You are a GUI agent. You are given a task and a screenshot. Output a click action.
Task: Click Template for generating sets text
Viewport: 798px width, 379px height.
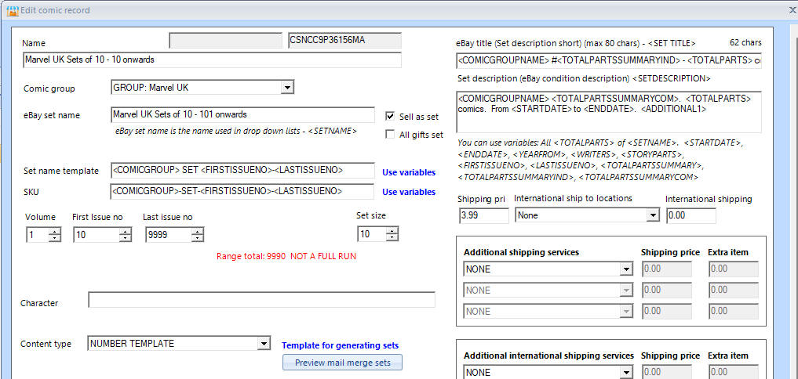[340, 345]
